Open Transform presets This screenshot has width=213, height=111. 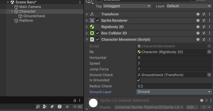click(x=204, y=14)
